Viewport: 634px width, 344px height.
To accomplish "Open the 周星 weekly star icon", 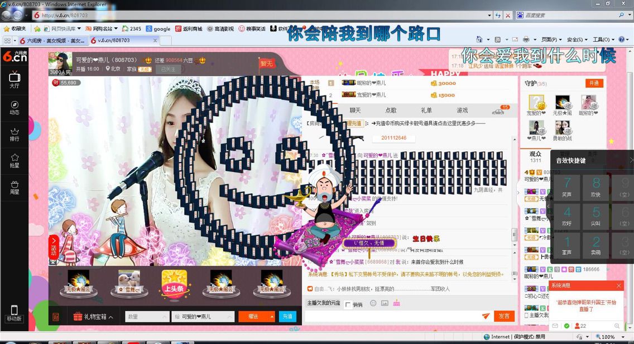I will (x=14, y=188).
